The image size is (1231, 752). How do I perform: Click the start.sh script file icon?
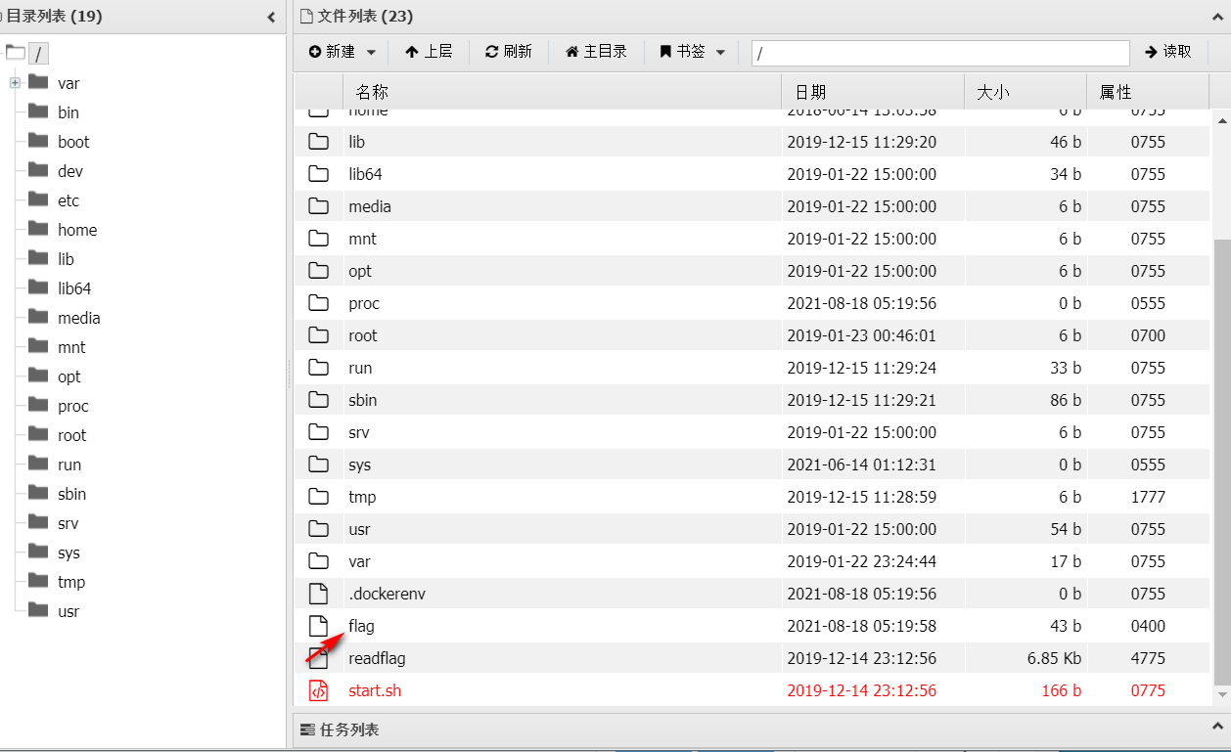(x=318, y=690)
